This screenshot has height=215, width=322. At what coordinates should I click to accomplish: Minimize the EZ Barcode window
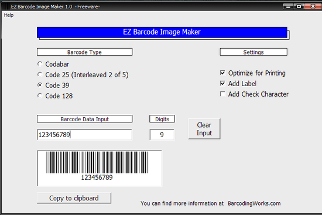click(288, 6)
